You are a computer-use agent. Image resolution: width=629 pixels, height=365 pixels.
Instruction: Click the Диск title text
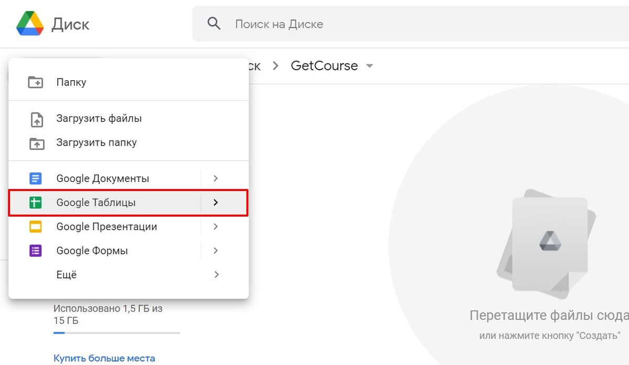click(70, 24)
